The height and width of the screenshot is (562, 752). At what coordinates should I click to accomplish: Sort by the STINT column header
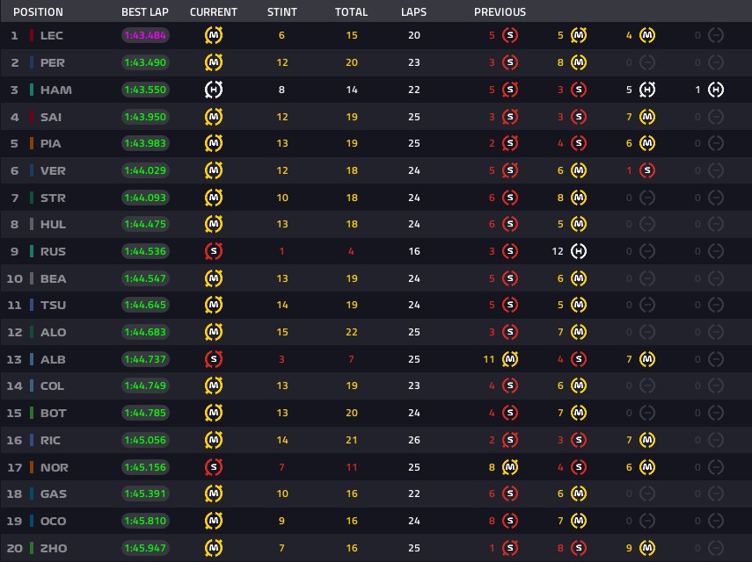pos(282,12)
